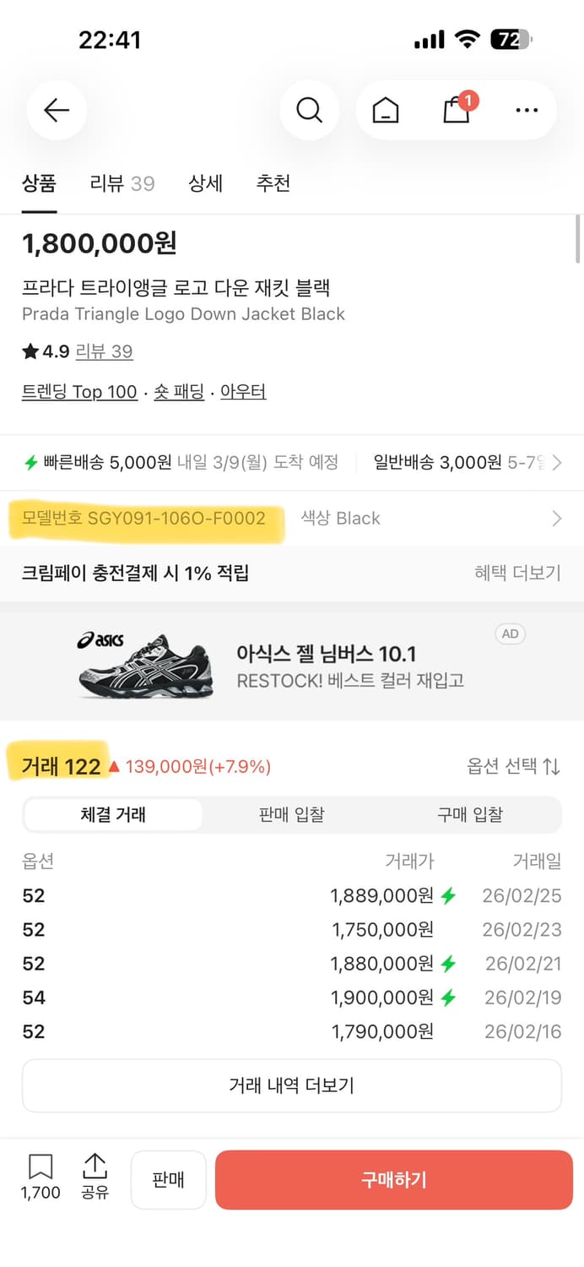
Task: Tap the ASICS Gel Nimbus ad banner
Action: [x=292, y=665]
